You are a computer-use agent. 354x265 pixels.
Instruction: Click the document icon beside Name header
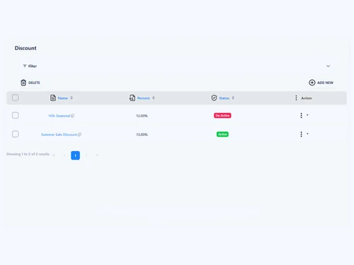[53, 98]
